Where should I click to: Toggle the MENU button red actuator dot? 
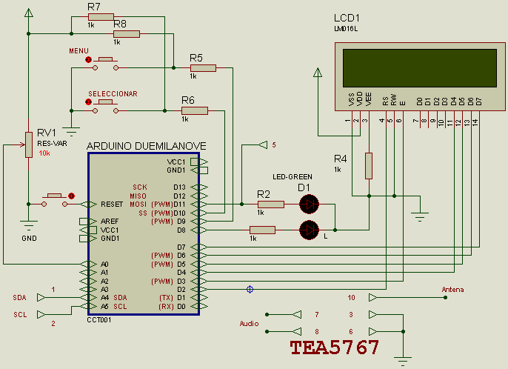[x=88, y=60]
